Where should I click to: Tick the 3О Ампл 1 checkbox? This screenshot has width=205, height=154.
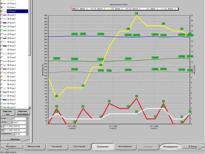2,53
